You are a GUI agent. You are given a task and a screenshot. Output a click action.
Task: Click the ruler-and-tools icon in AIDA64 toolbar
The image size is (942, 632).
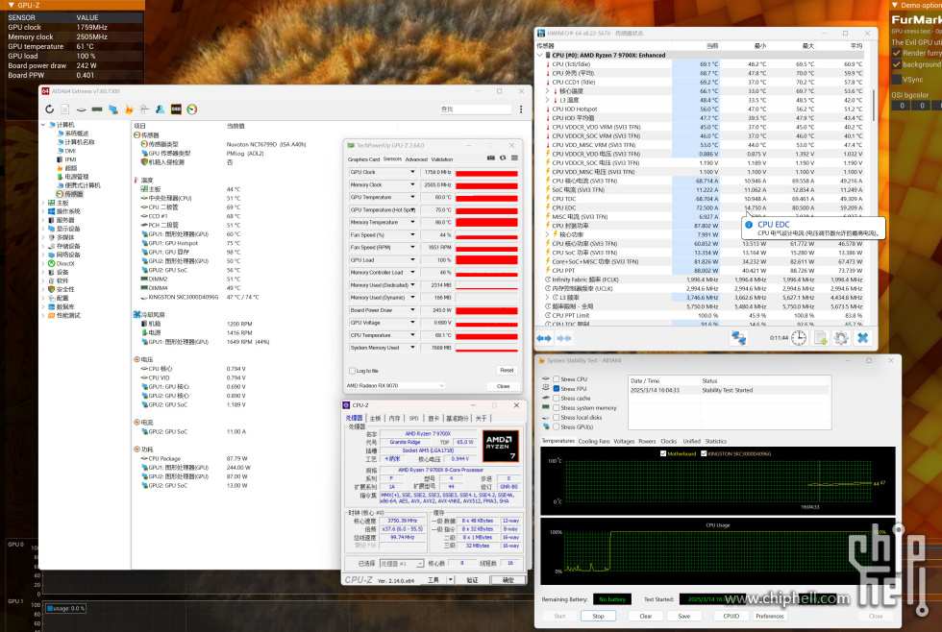tap(144, 109)
